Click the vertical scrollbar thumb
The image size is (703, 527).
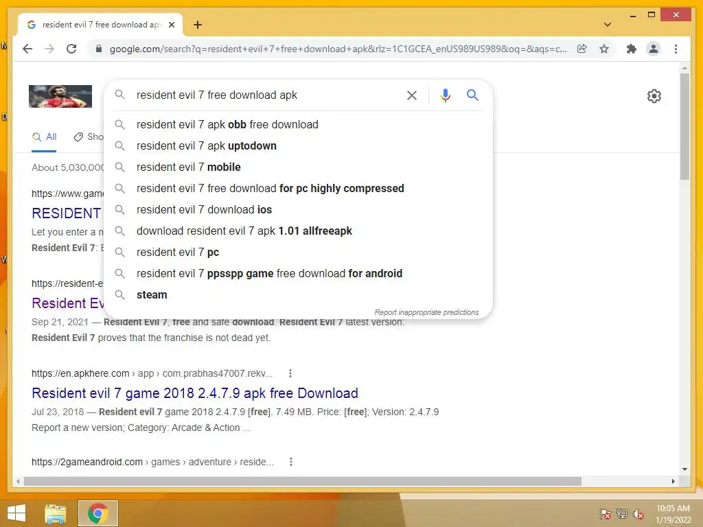point(684,127)
